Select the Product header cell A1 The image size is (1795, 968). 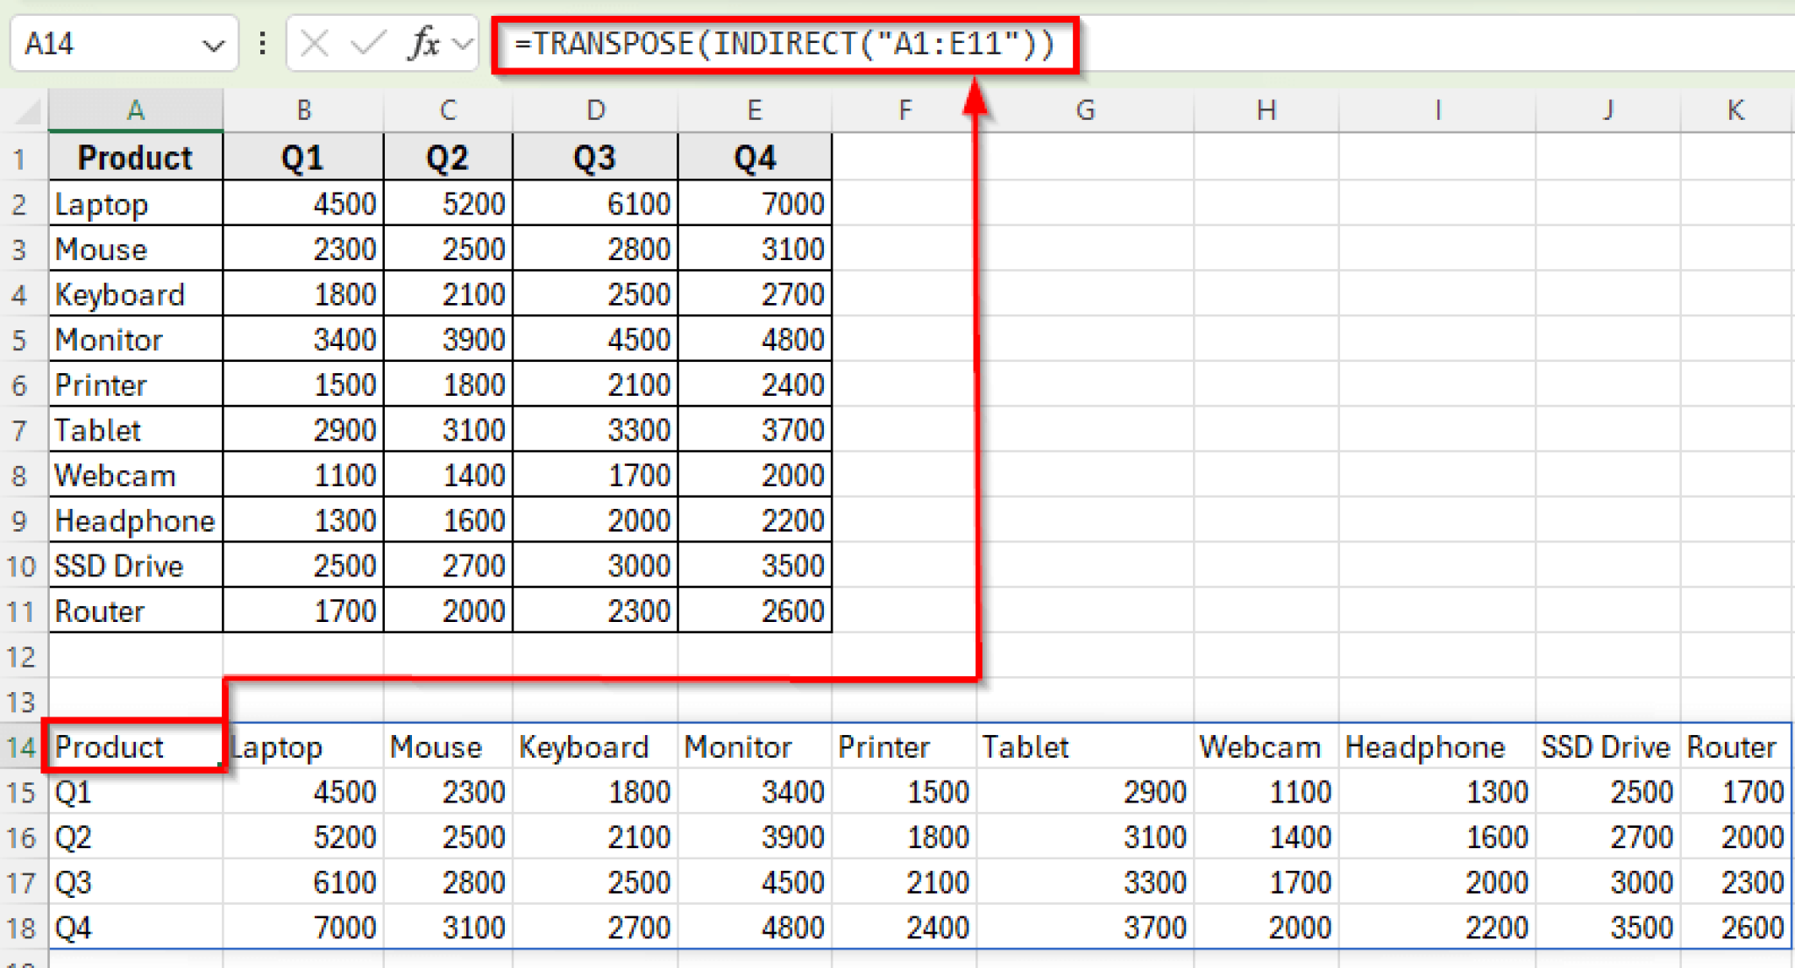[x=135, y=158]
